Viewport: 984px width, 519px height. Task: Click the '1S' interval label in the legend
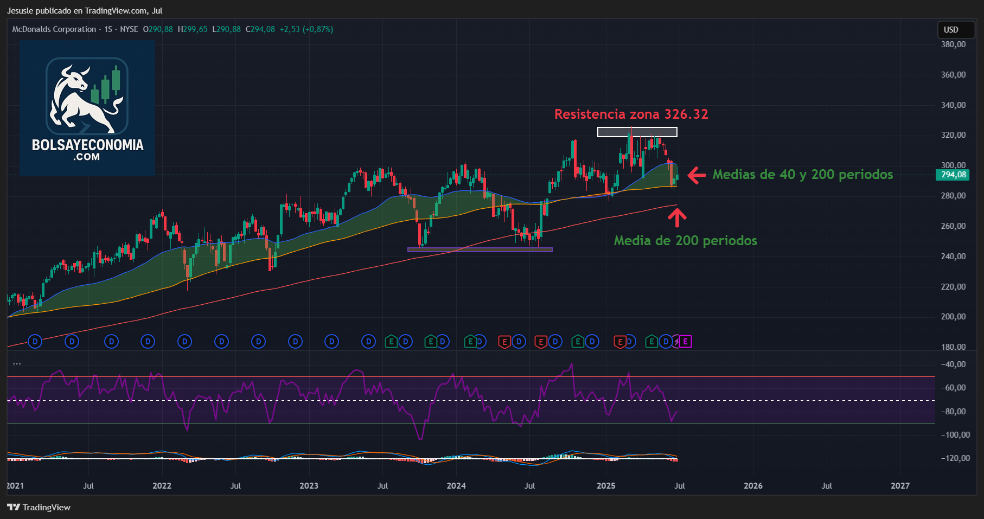[x=108, y=29]
